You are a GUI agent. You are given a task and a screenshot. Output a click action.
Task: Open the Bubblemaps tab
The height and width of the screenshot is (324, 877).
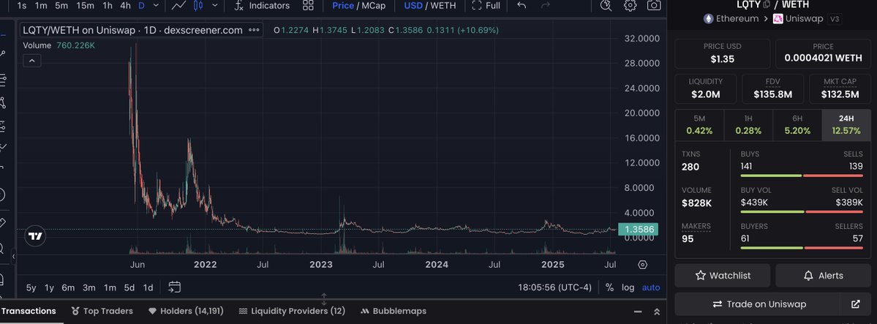tap(394, 311)
